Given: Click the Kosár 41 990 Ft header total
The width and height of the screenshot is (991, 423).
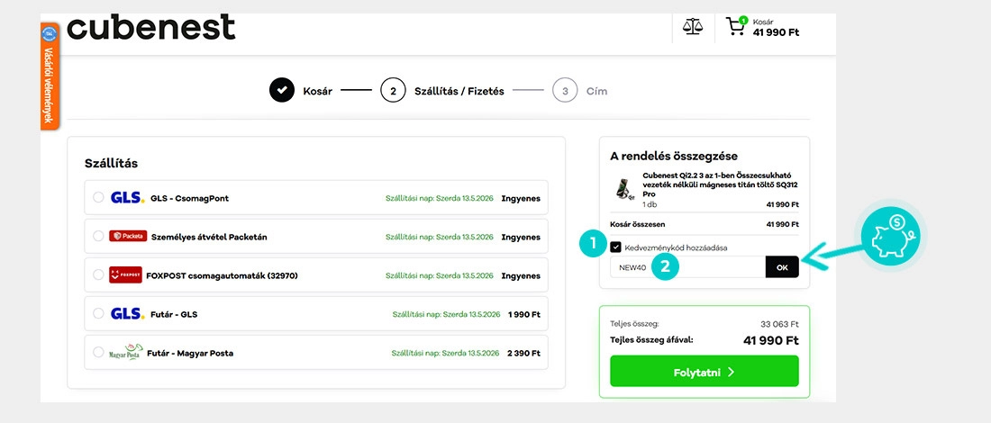Looking at the screenshot, I should [x=776, y=28].
